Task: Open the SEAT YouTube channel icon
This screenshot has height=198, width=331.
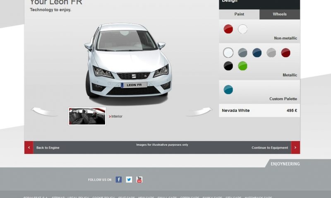Action: point(139,179)
